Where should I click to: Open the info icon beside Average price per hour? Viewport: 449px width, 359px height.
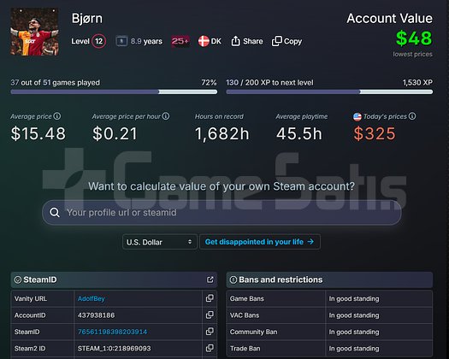coord(166,116)
